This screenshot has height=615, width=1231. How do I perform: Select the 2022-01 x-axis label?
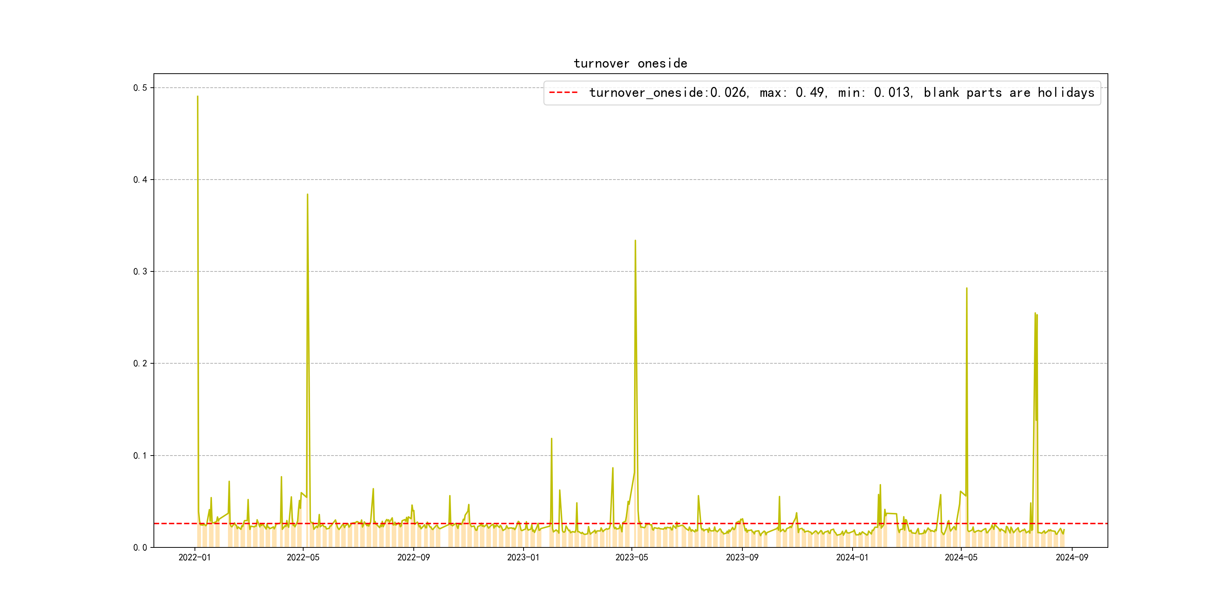[195, 557]
